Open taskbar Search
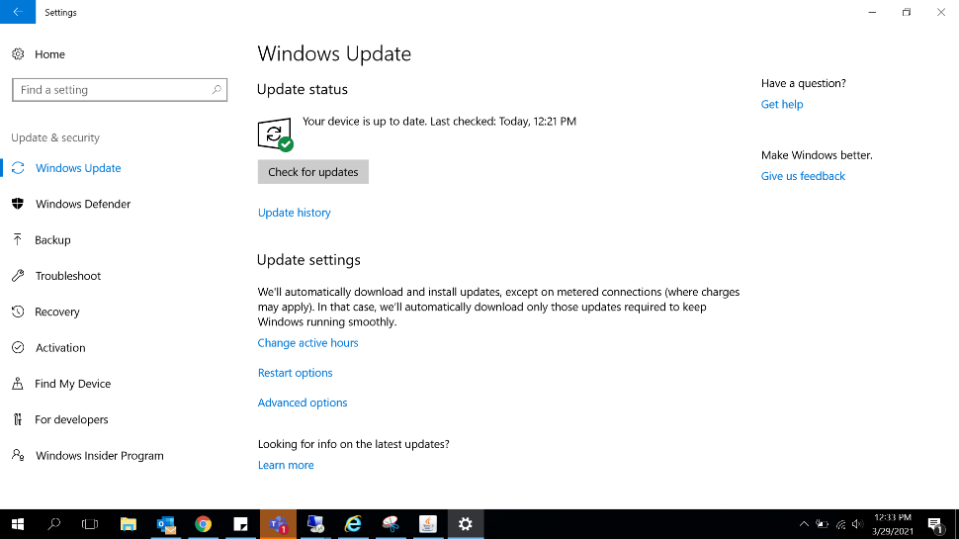The width and height of the screenshot is (959, 539). pyautogui.click(x=53, y=524)
